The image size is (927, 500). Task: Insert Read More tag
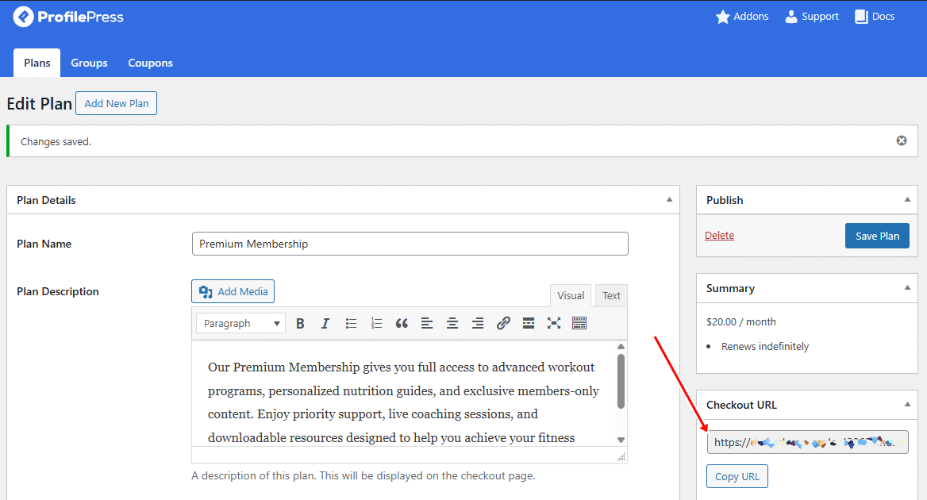(529, 323)
